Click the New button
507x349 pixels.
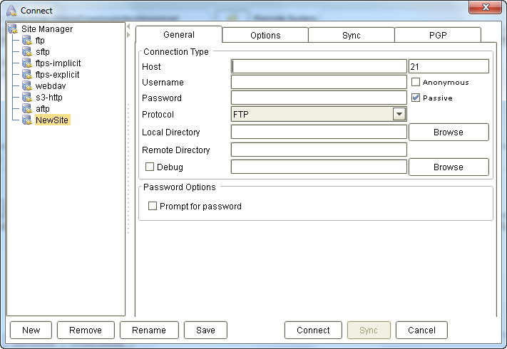click(31, 330)
